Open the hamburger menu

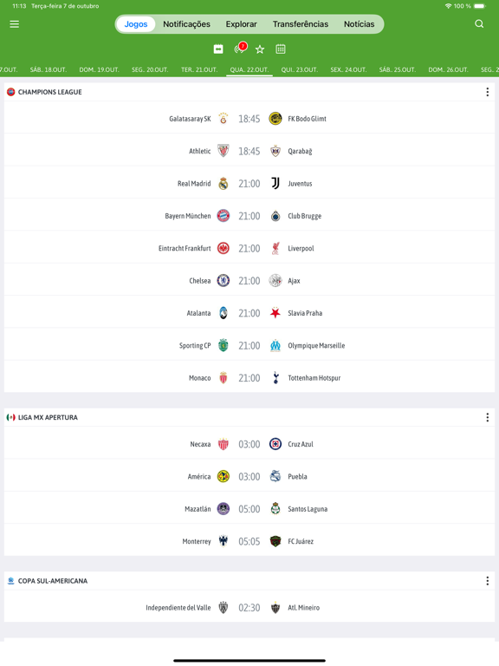[15, 24]
